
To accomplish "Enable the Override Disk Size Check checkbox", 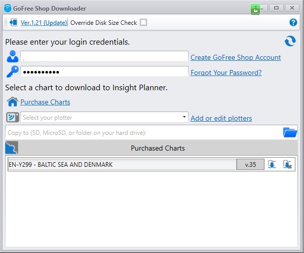I will coord(143,22).
